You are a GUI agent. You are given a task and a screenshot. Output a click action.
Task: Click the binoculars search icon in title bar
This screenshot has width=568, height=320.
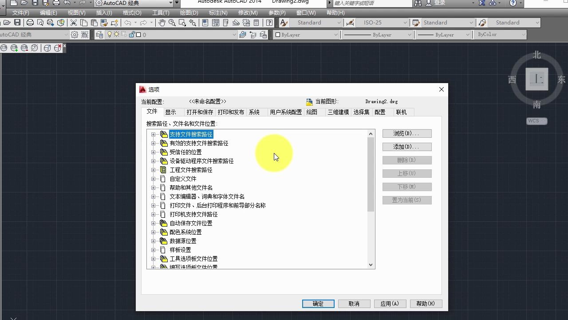tap(418, 3)
